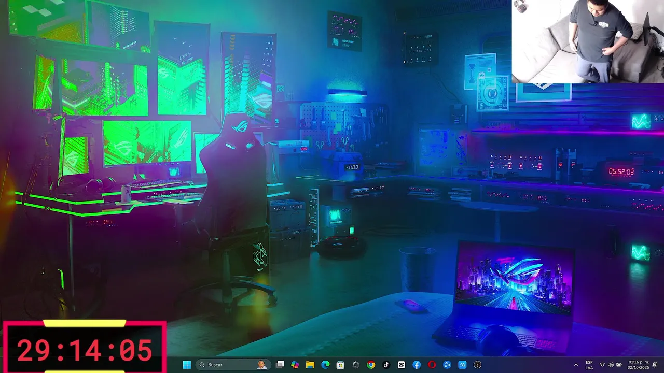Open Microsoft Store from taskbar
The height and width of the screenshot is (373, 664).
coord(340,365)
